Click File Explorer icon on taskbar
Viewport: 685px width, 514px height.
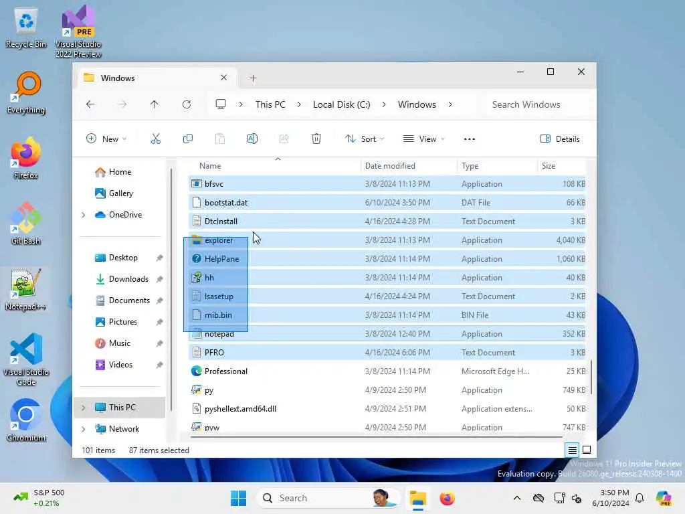(417, 498)
